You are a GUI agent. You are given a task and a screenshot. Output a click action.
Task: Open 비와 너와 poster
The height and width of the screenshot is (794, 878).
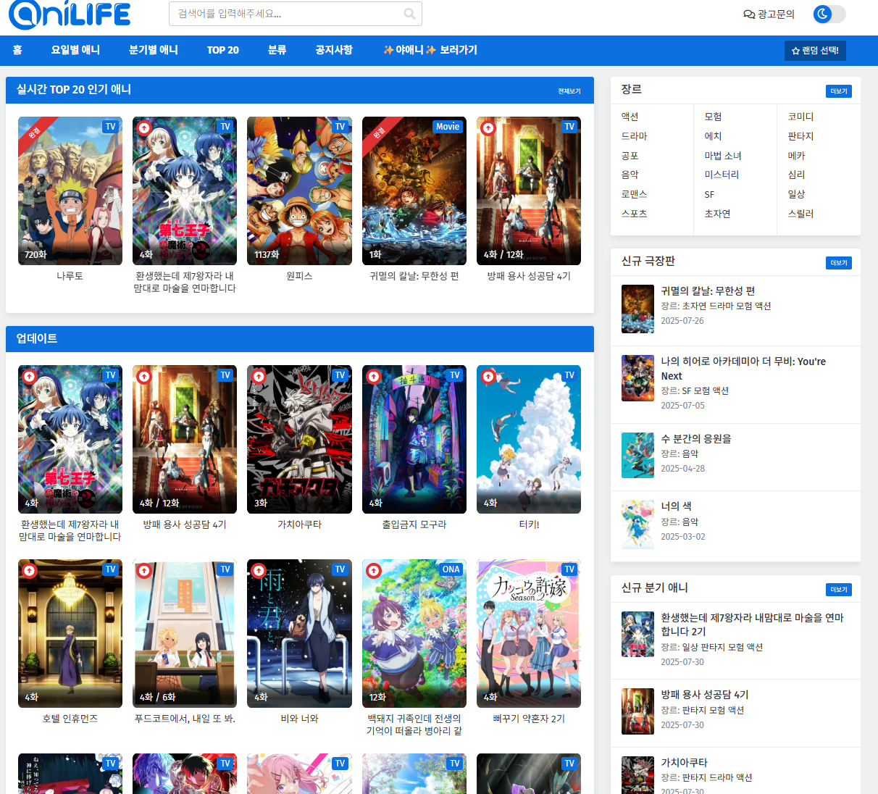[x=299, y=634]
